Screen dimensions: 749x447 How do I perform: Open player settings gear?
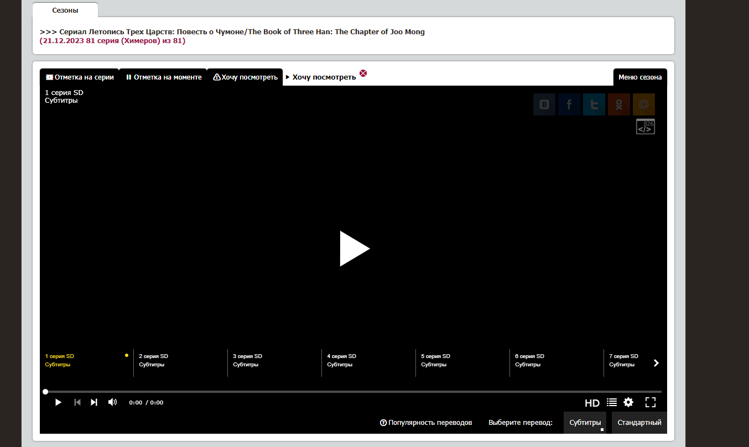pyautogui.click(x=628, y=402)
